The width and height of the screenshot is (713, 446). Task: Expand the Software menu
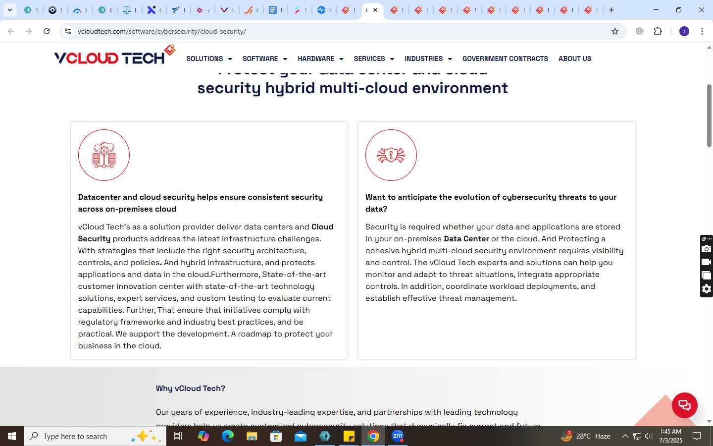[x=265, y=58]
